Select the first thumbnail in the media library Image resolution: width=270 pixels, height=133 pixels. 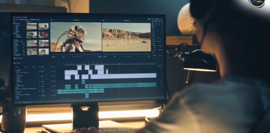click(32, 26)
